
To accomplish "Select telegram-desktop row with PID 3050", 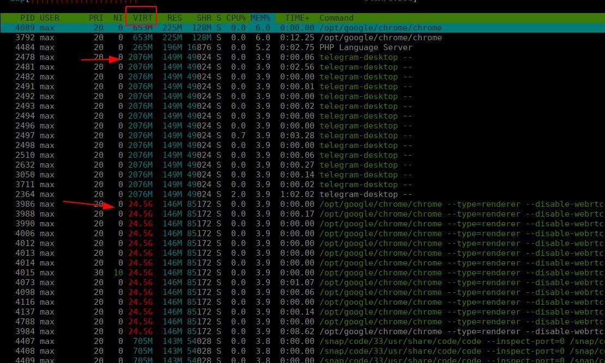I will pyautogui.click(x=302, y=175).
